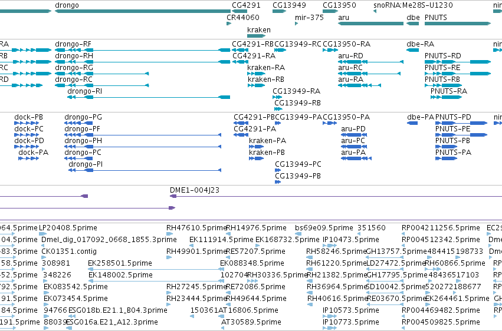Select the drongo-RC transcript

tap(102, 85)
